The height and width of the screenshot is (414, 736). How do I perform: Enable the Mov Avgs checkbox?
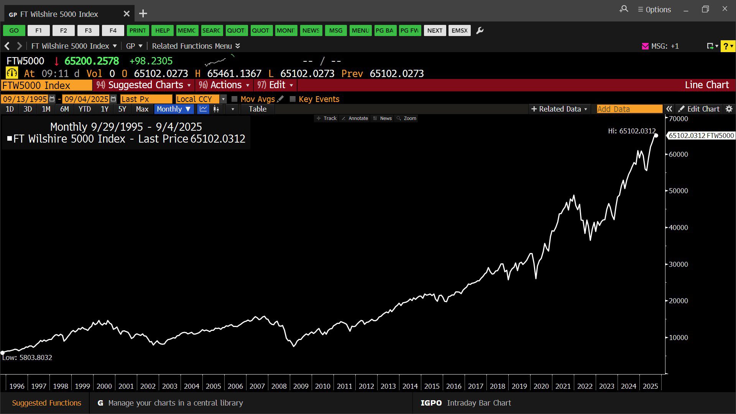[x=235, y=99]
